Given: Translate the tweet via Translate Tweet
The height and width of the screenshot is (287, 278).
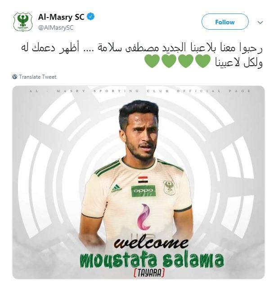Looking at the screenshot, I should point(38,76).
